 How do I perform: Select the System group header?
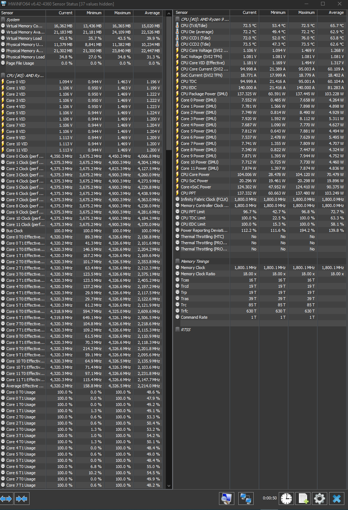click(x=81, y=20)
